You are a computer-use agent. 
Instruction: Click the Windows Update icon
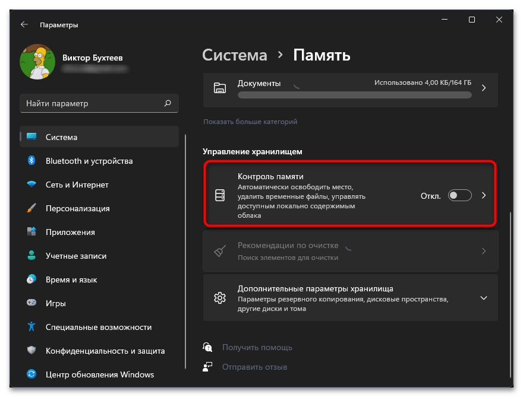[x=31, y=374]
